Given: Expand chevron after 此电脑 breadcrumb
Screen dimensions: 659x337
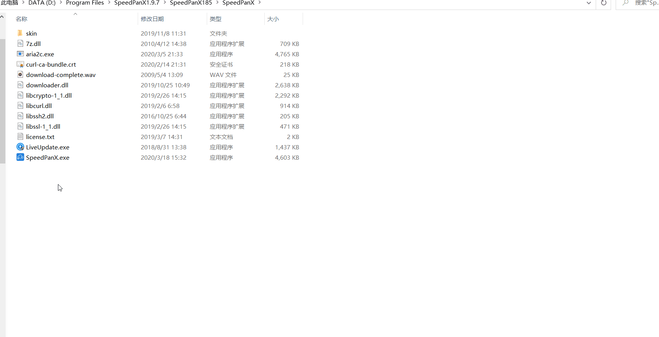Looking at the screenshot, I should point(23,2).
